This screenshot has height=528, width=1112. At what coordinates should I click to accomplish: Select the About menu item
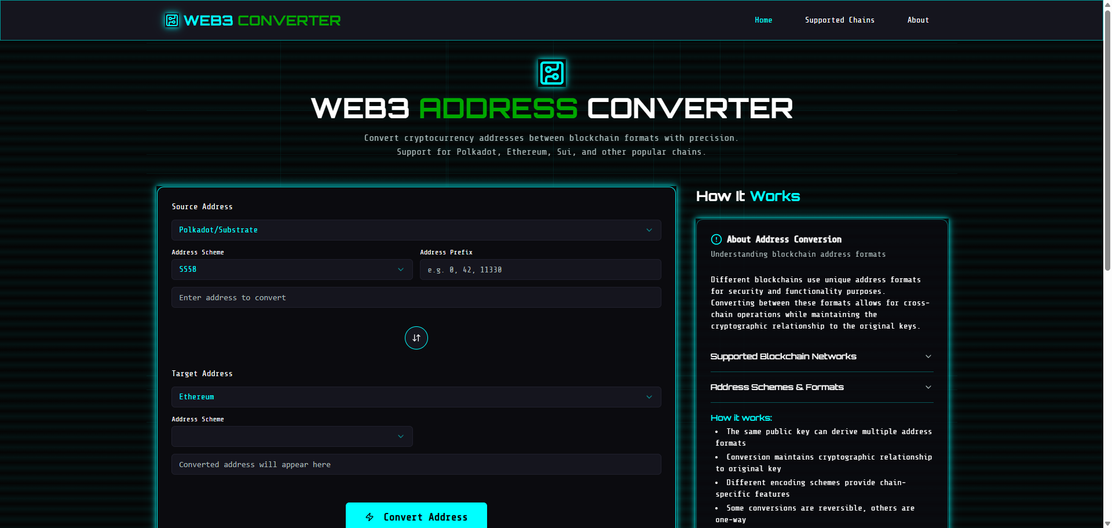click(x=918, y=20)
